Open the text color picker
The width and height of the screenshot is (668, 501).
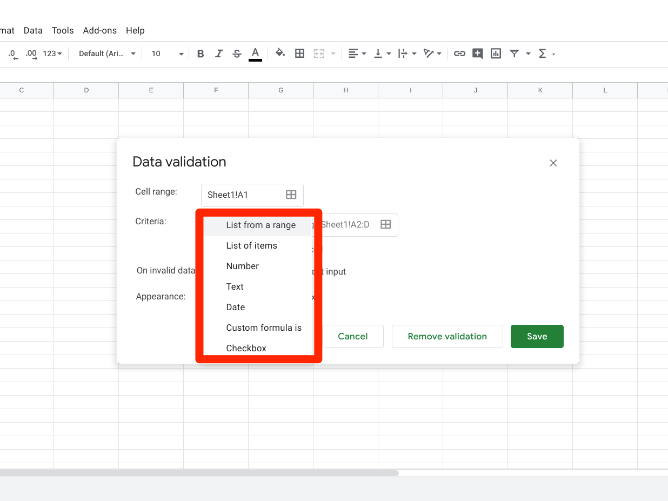coord(255,54)
